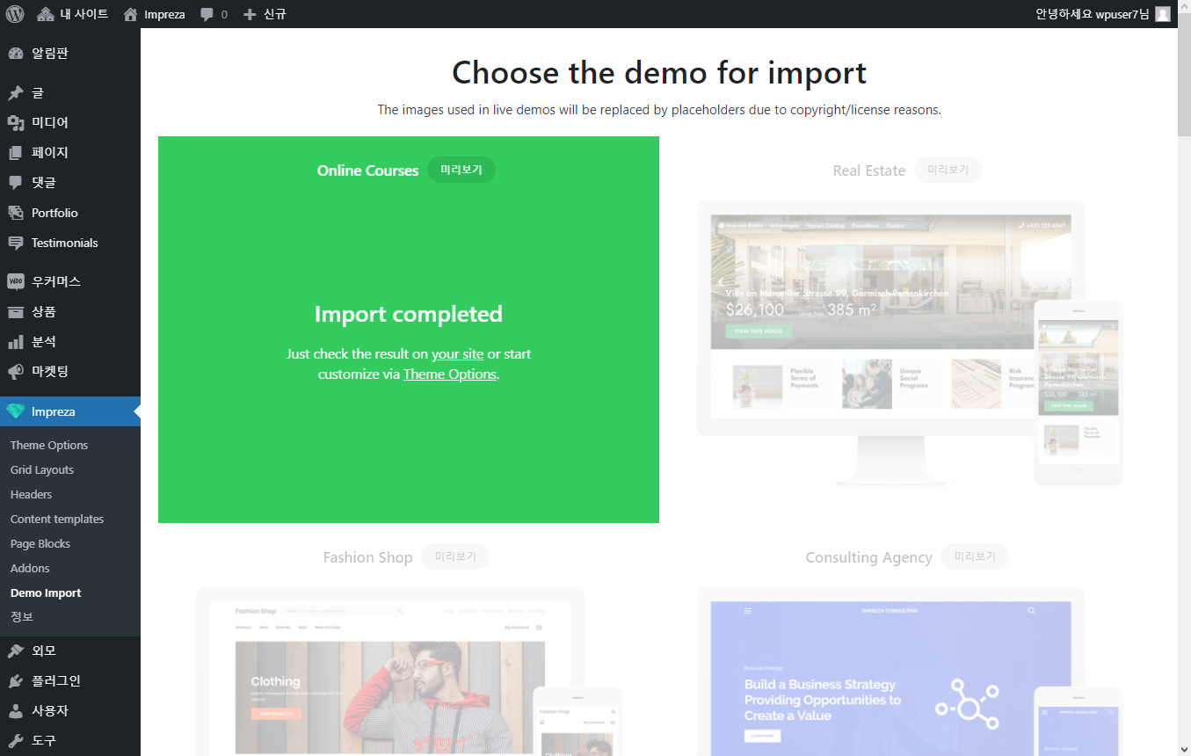Click the 우커머스 Woo icon
The width and height of the screenshot is (1191, 756).
click(16, 281)
